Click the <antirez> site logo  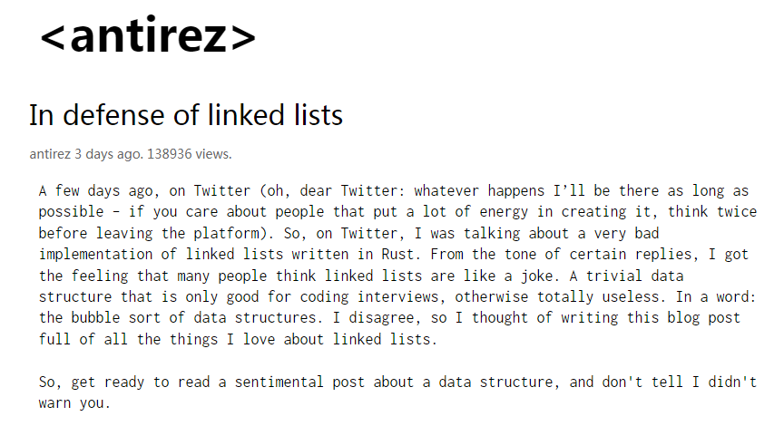[148, 36]
